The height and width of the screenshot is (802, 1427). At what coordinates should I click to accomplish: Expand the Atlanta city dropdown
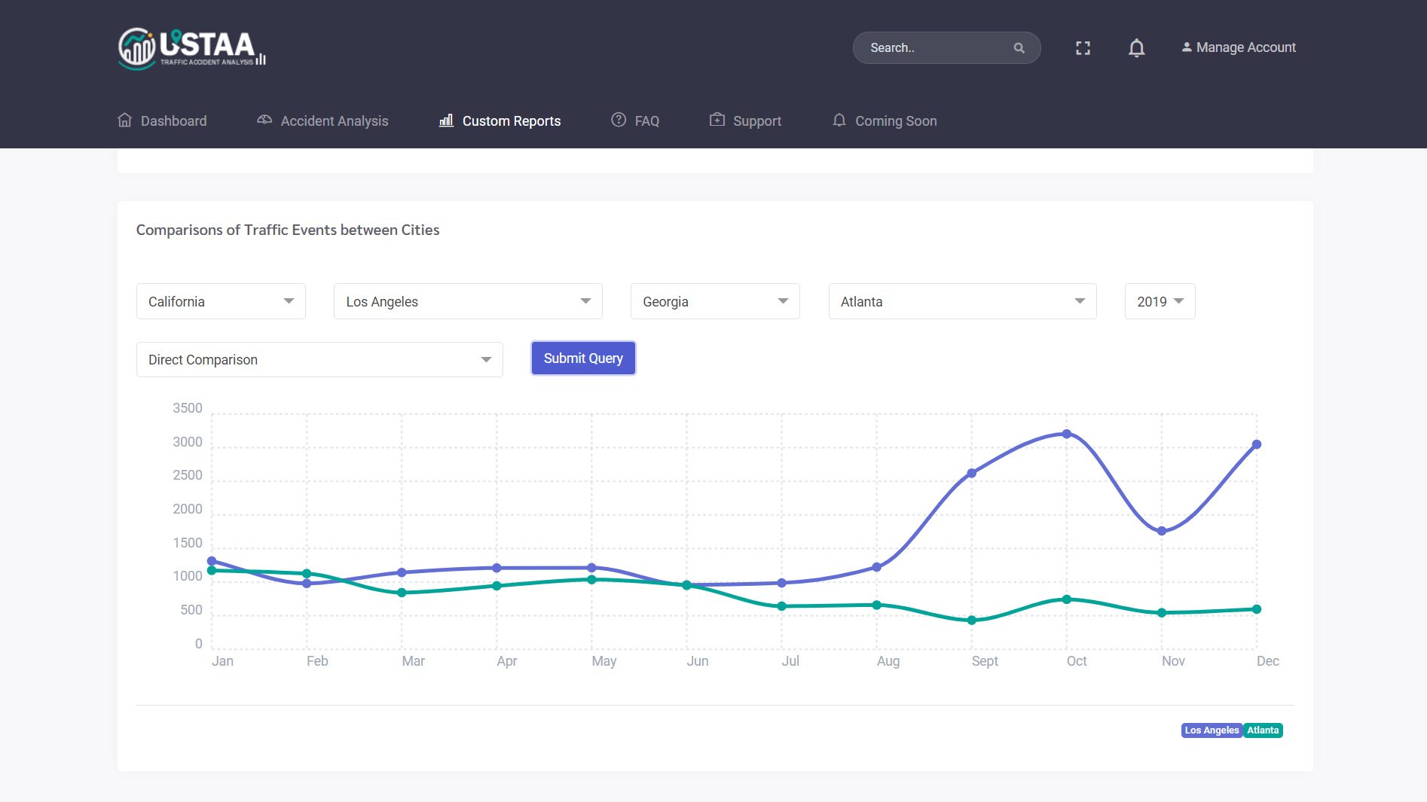962,301
